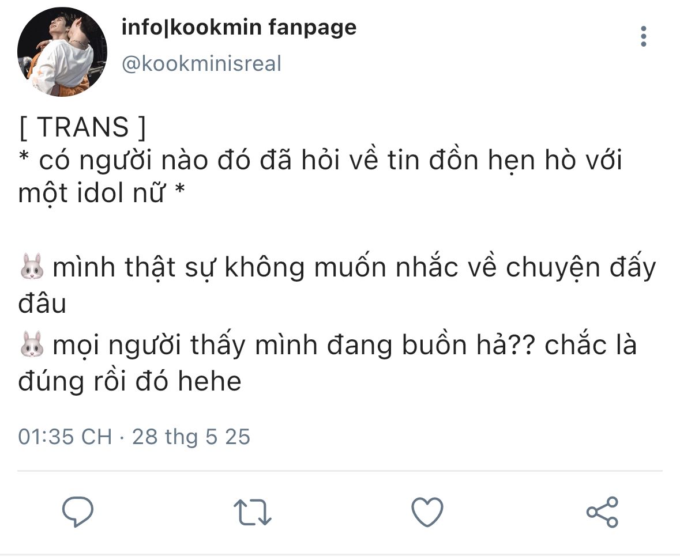Open the three-dot more options menu

tap(644, 36)
